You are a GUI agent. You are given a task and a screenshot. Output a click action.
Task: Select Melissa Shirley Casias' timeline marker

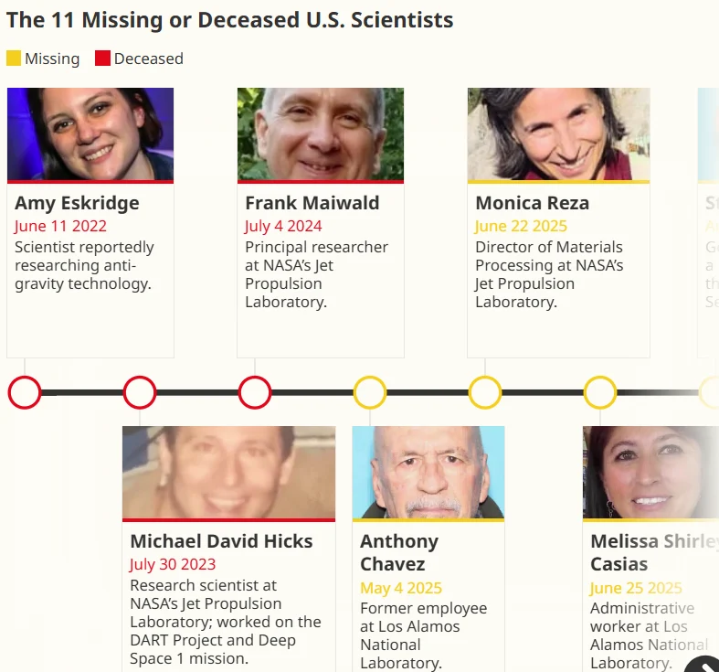point(600,392)
